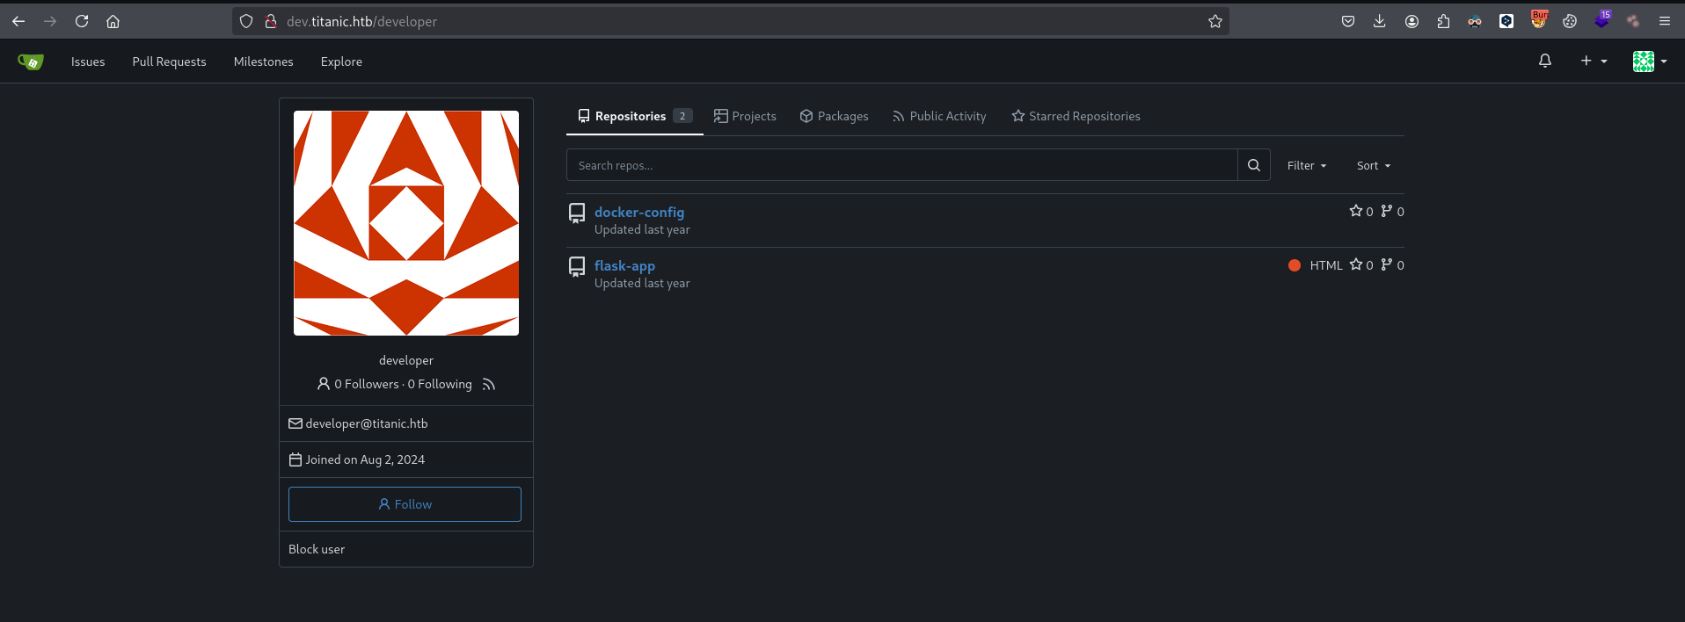Open the docker-config repository
Viewport: 1685px width, 622px height.
[638, 212]
